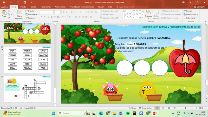Toggle justify paragraph button

point(86,17)
